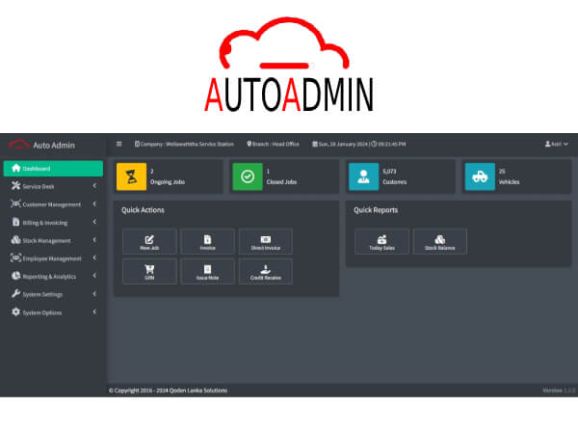Click the Quick Reports heading
Image resolution: width=578 pixels, height=434 pixels.
376,210
